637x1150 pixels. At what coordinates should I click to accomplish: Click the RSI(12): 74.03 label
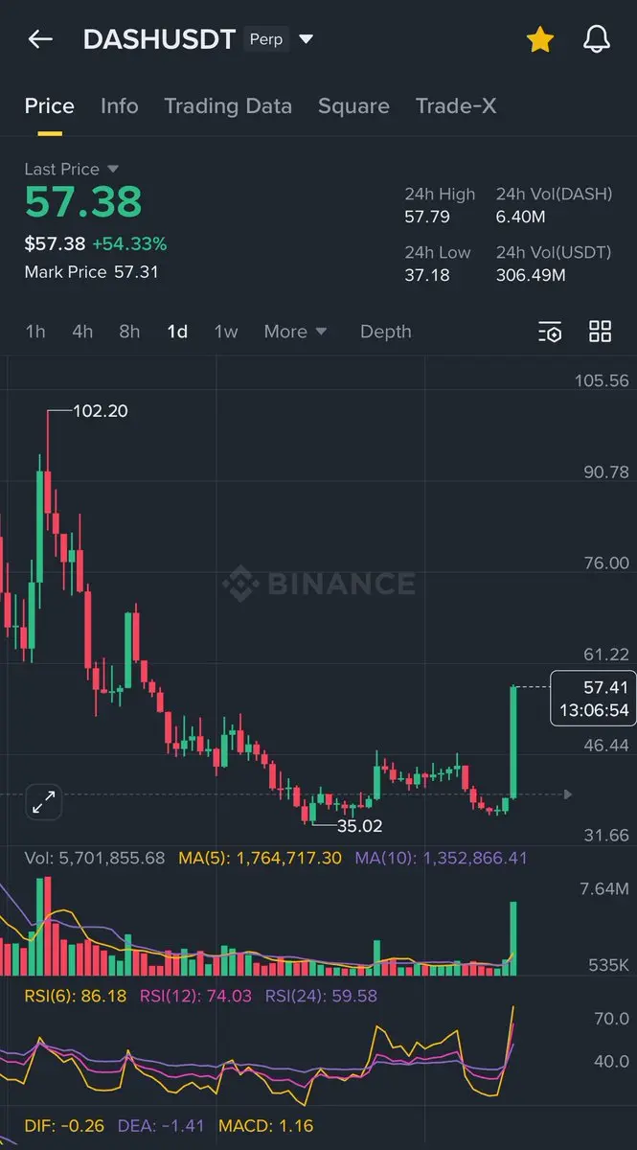(x=195, y=996)
